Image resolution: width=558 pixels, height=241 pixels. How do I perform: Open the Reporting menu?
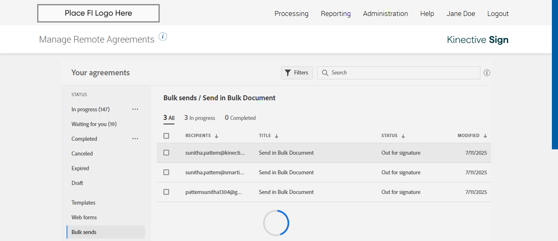point(335,14)
